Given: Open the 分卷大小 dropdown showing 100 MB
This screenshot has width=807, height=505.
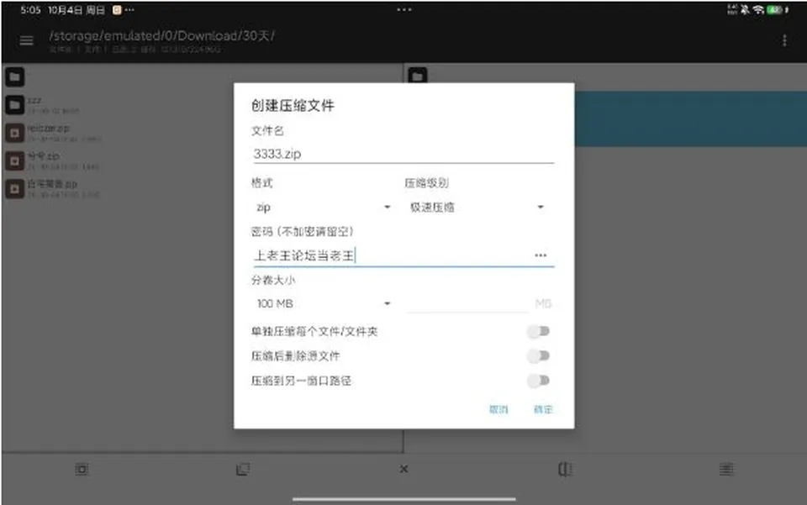Looking at the screenshot, I should point(322,304).
